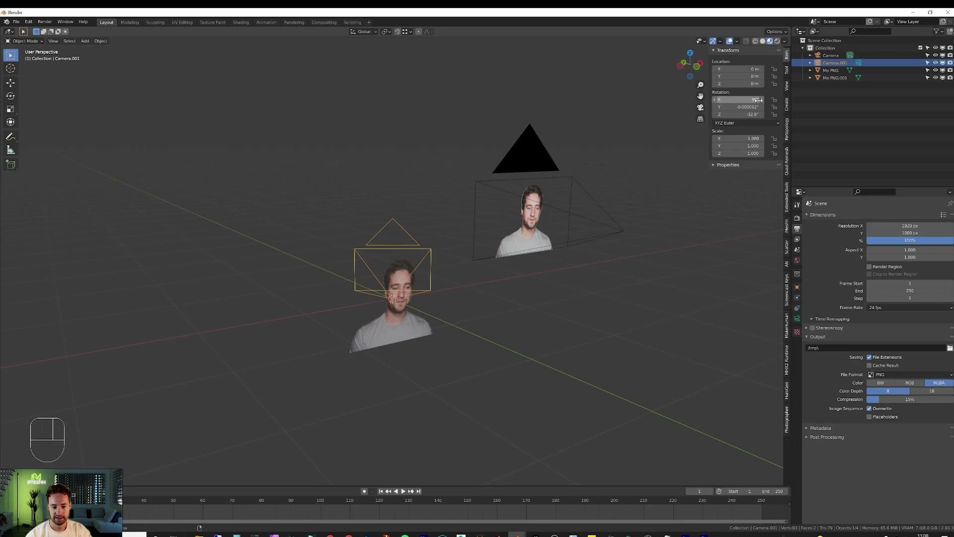Screen dimensions: 954x537
Task: Toggle Collection exclude checkbox in outliner
Action: (920, 48)
